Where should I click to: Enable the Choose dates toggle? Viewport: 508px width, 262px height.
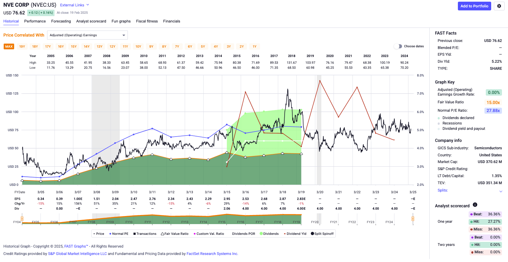click(x=399, y=46)
